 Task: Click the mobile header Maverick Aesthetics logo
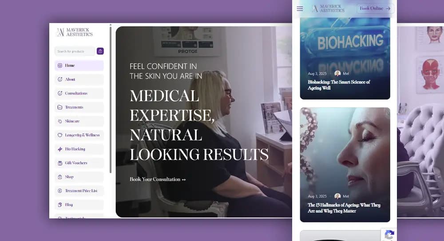(329, 8)
